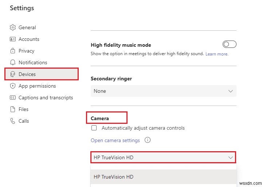Click the Privacy lock icon

point(13,51)
